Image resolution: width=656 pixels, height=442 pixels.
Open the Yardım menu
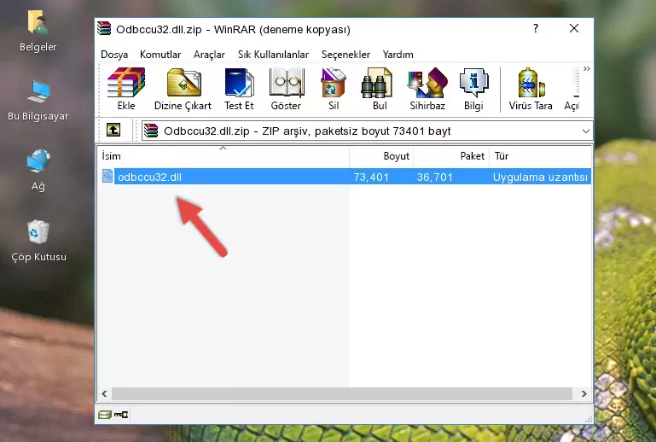point(398,55)
